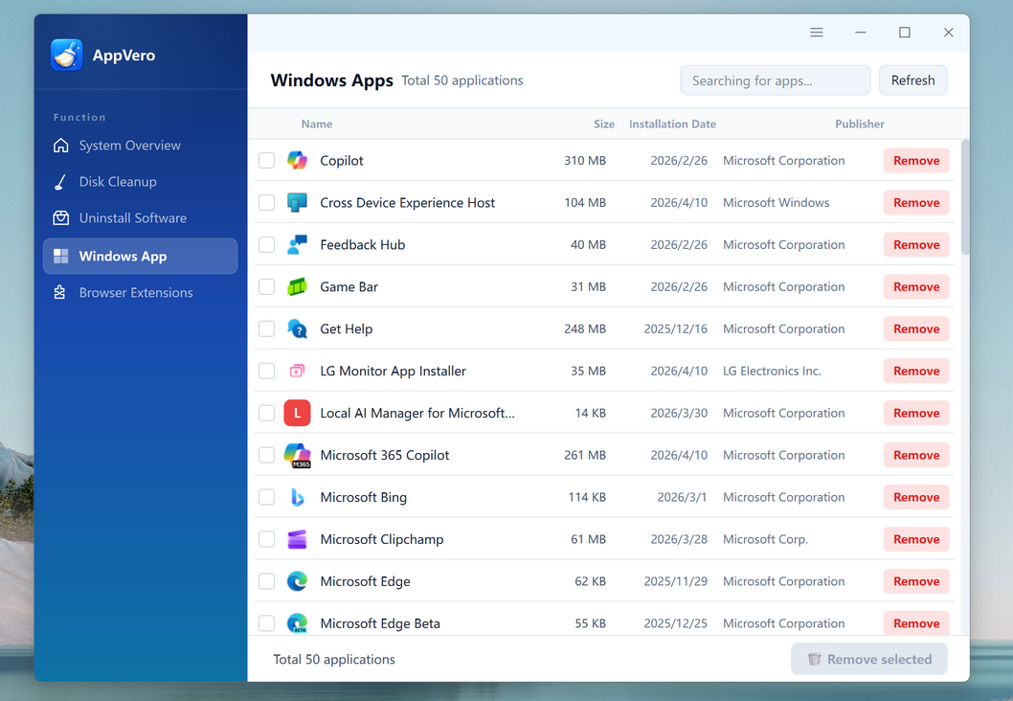Sort apps by Publisher column header
The width and height of the screenshot is (1013, 701).
pos(859,124)
